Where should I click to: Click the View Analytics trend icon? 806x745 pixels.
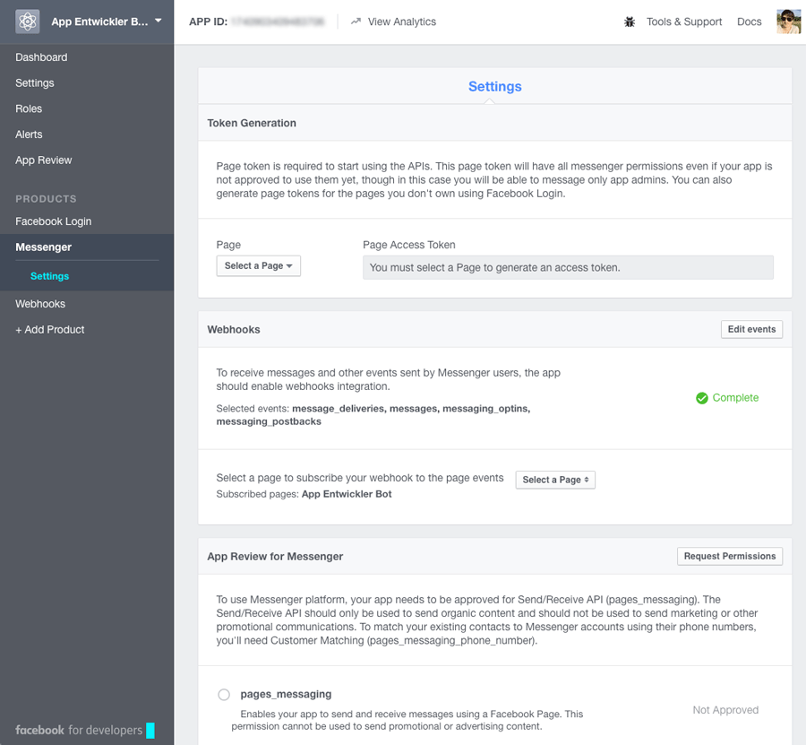[x=356, y=22]
